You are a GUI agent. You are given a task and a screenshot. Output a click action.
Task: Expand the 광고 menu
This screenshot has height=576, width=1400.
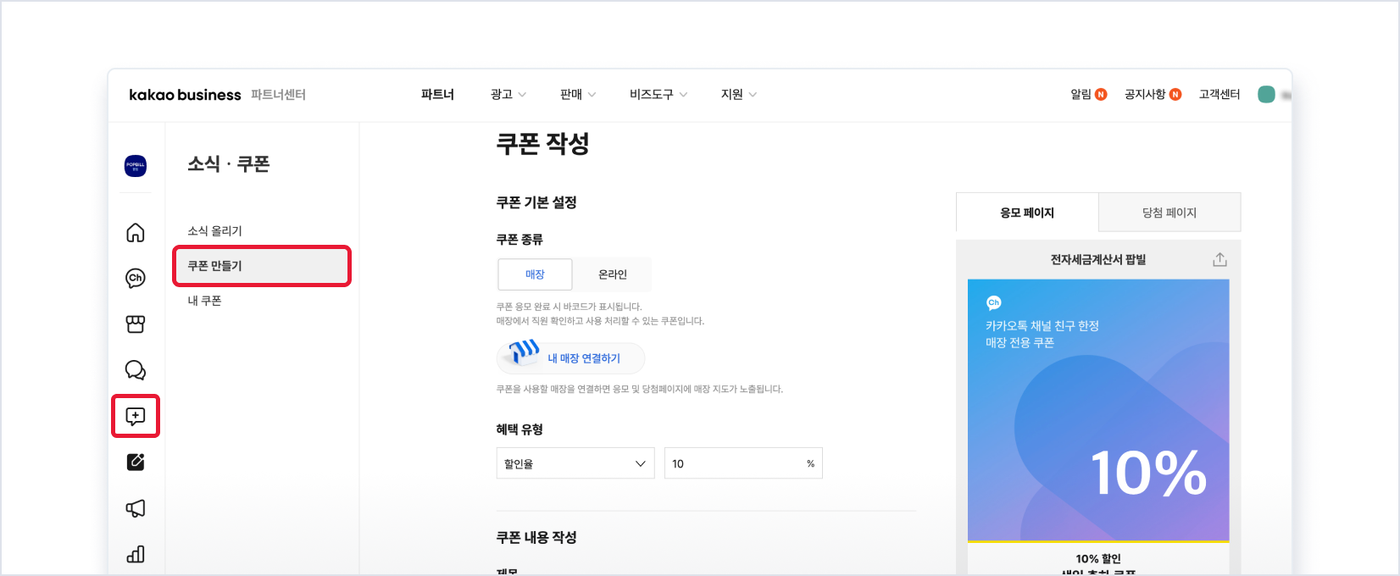(x=508, y=95)
